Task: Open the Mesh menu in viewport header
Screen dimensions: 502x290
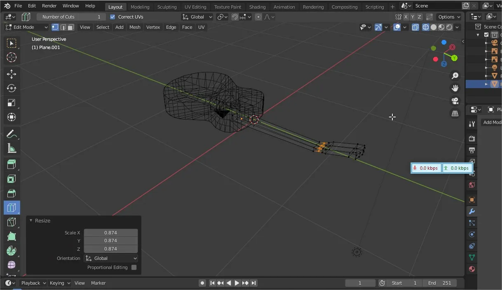Action: point(135,27)
